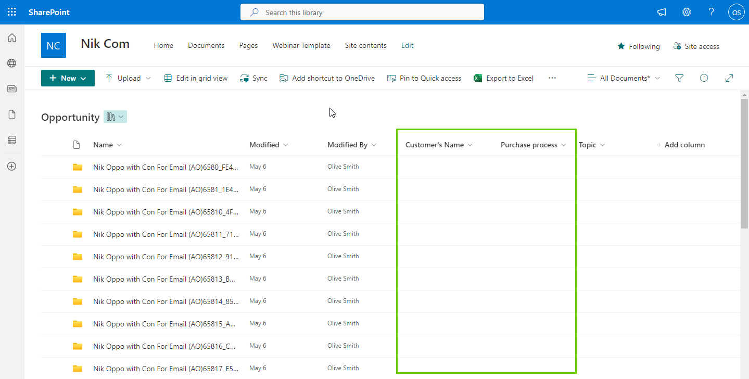
Task: Expand content to full screen
Action: tap(729, 78)
